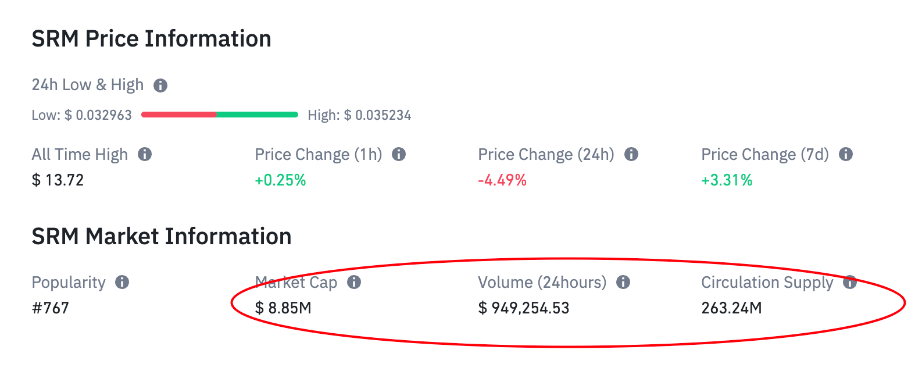The width and height of the screenshot is (922, 371).
Task: Click the Price Change (24h) info icon
Action: (631, 154)
